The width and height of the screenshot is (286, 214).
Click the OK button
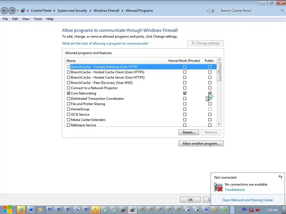(190, 200)
